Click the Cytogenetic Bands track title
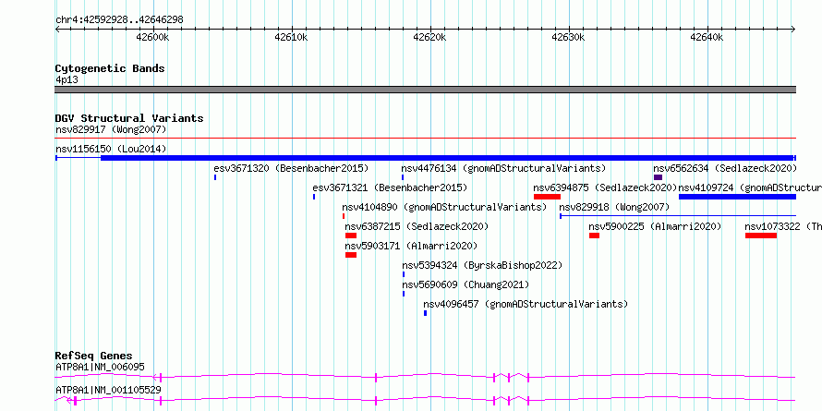 (x=110, y=68)
